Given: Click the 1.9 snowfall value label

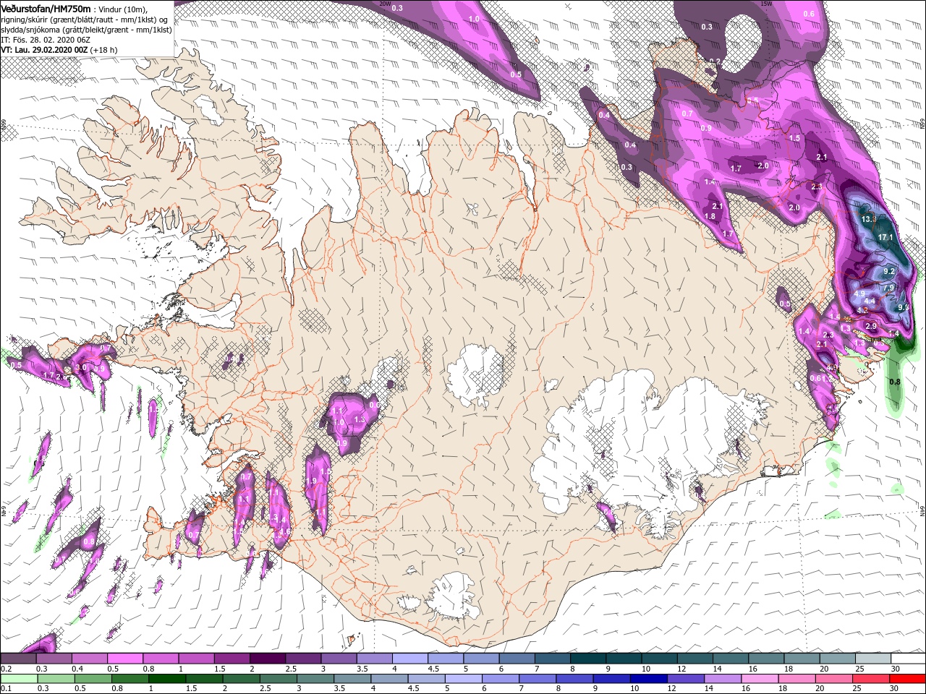Looking at the screenshot, I should (312, 481).
